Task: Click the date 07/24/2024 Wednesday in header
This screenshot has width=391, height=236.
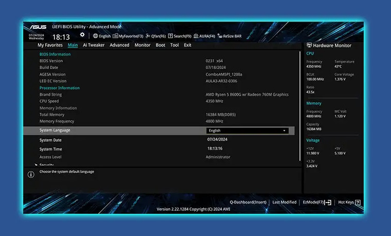Action: click(x=36, y=37)
